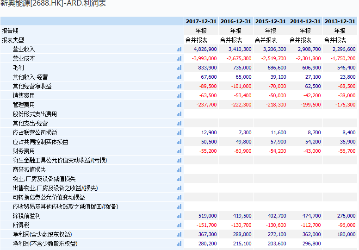Open chart for 净利润(含少数股东权益)

(x=179, y=234)
